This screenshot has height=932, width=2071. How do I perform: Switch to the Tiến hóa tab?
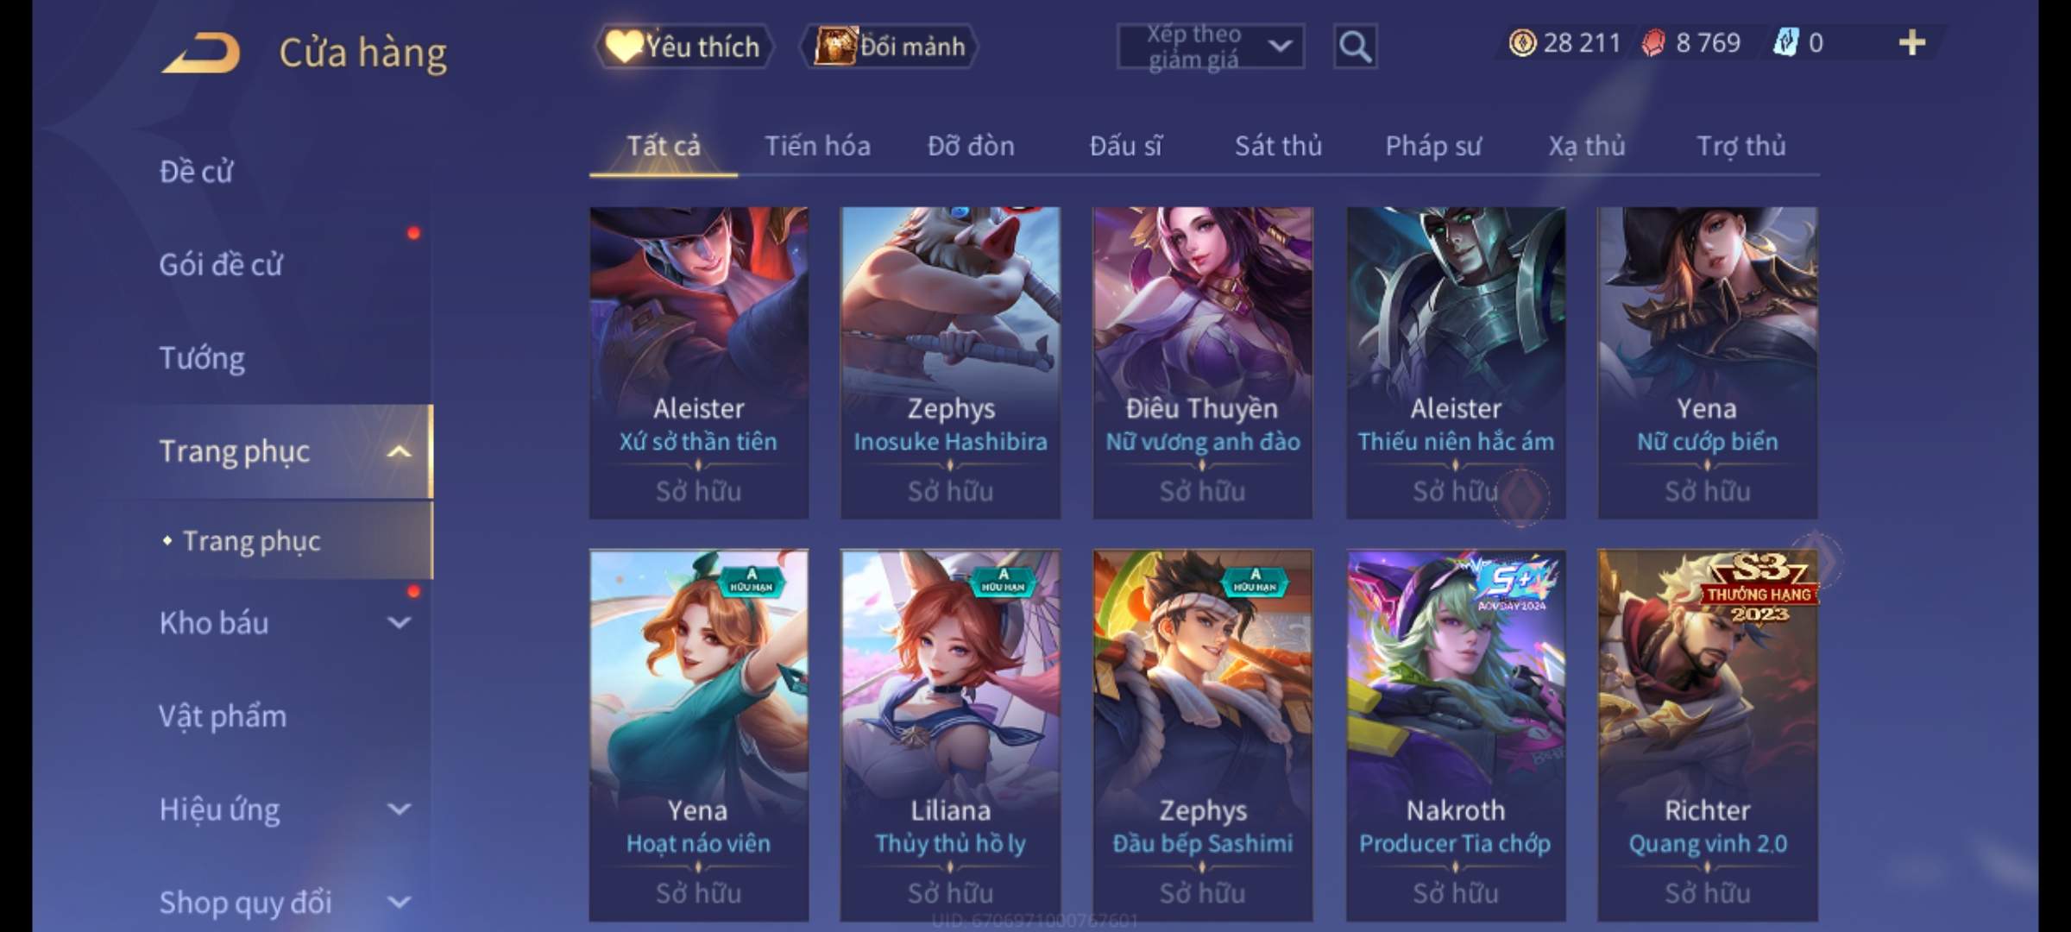coord(817,147)
